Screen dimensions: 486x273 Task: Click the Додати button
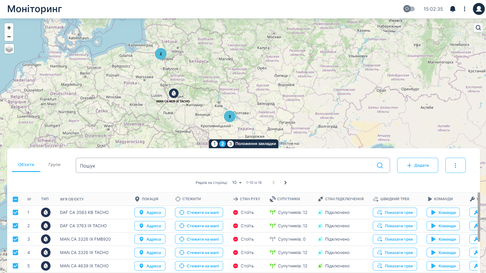click(417, 165)
